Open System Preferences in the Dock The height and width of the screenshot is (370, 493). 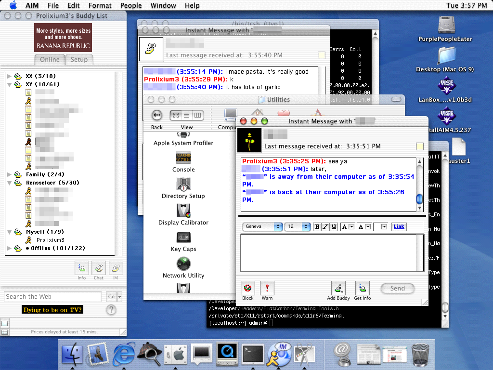176,355
